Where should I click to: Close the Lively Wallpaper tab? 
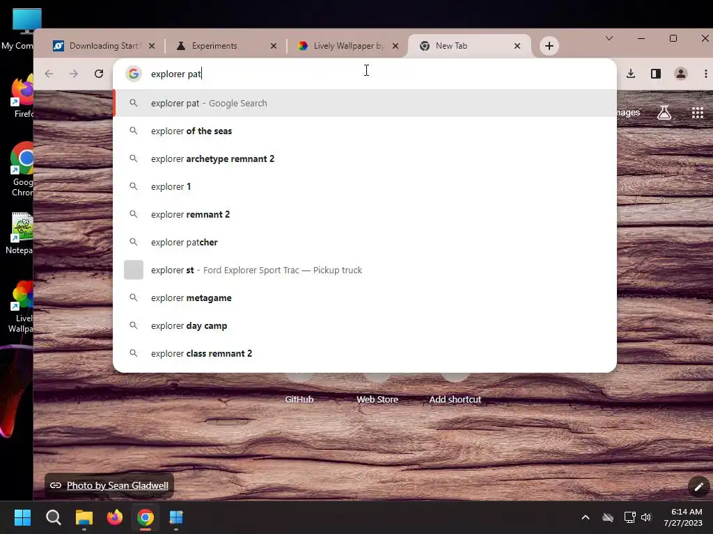[x=395, y=46]
